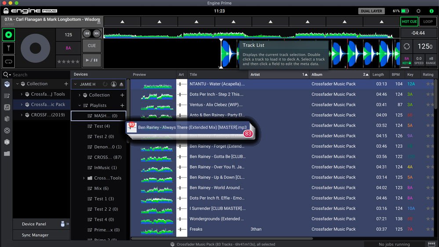Toggle the 8A KEY lock
Viewport: 439px width, 247px height.
pyautogui.click(x=406, y=61)
